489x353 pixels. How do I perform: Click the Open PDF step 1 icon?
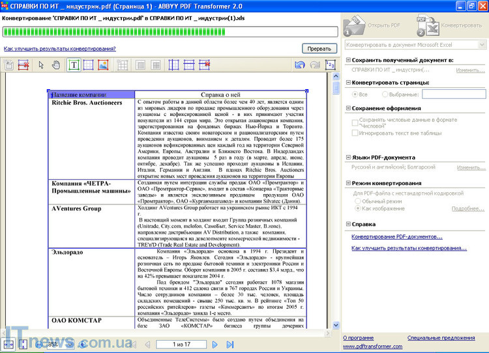click(355, 25)
